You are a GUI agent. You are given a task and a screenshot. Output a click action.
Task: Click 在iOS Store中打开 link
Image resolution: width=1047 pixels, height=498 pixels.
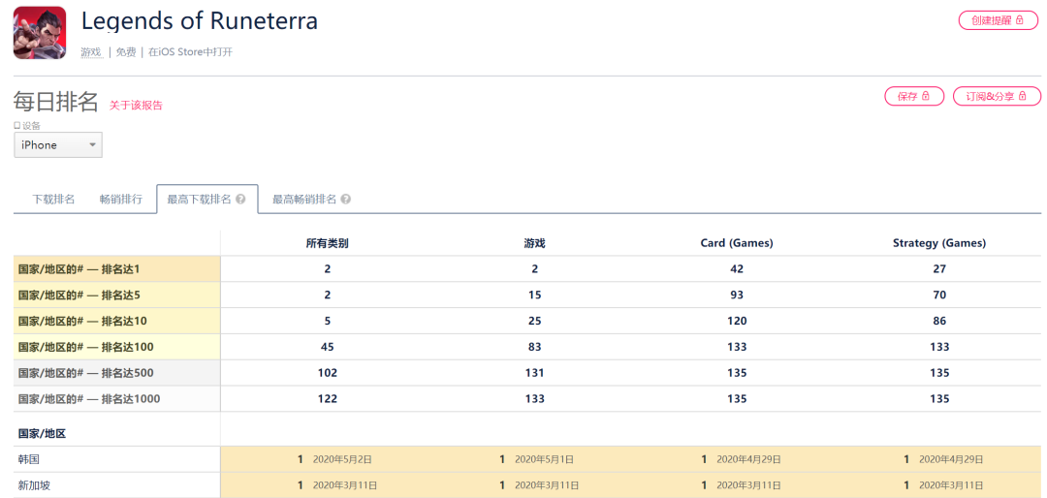[190, 52]
